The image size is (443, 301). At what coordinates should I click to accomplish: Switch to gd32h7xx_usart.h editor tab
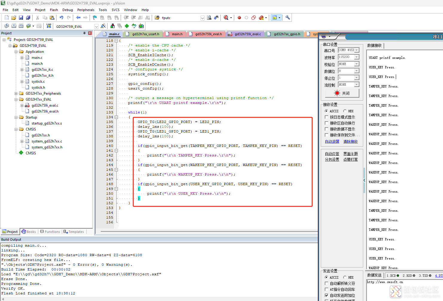click(143, 34)
